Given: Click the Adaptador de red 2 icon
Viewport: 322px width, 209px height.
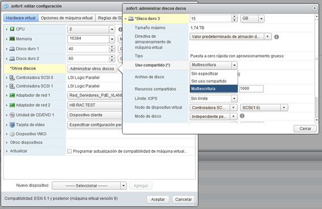Looking at the screenshot, I should 12,105.
